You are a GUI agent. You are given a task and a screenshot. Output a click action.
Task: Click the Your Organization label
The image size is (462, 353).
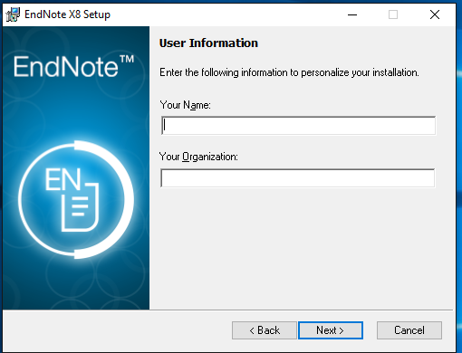(198, 157)
